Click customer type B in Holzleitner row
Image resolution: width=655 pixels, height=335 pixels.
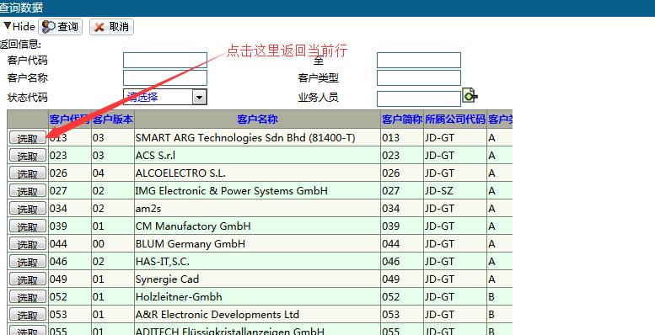click(x=491, y=296)
